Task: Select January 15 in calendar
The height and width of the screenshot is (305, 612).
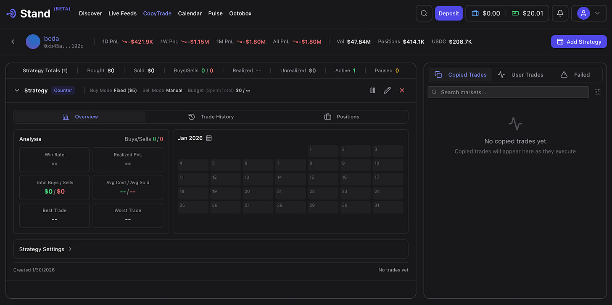Action: [323, 180]
